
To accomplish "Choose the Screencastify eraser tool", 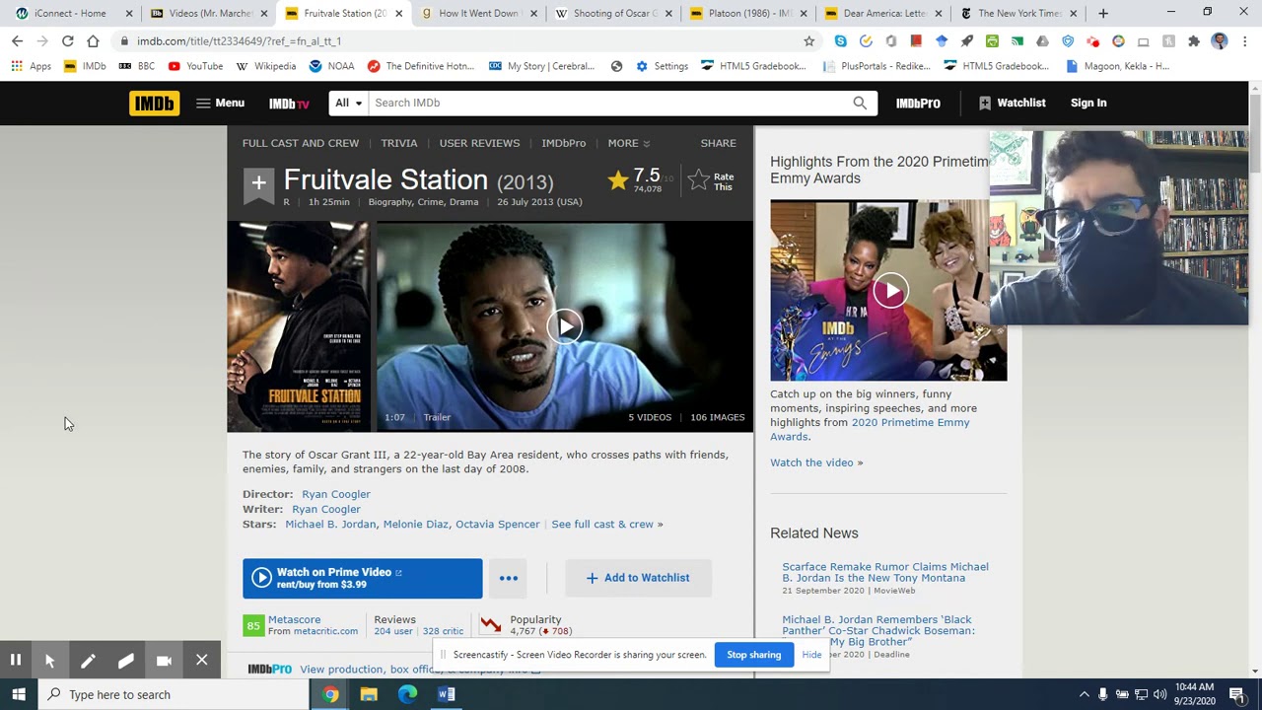I will pos(126,660).
